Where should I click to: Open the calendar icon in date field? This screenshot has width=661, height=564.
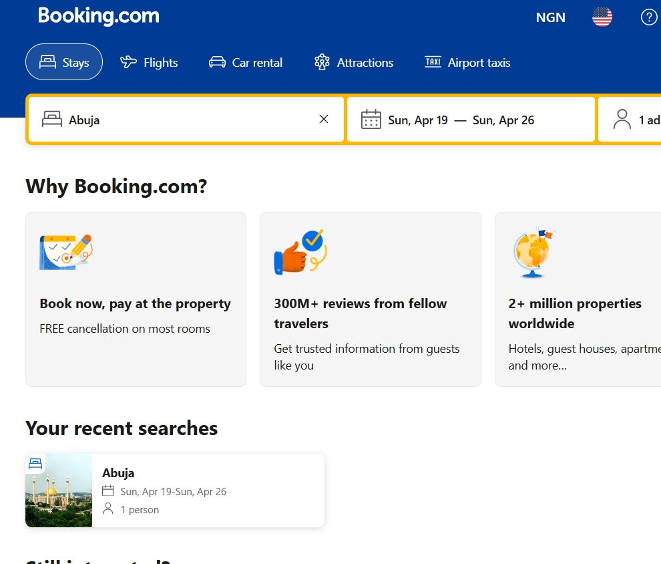click(371, 120)
